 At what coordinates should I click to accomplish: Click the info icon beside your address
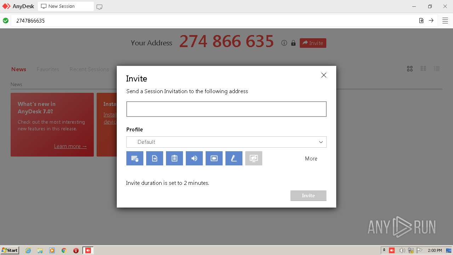(x=284, y=43)
